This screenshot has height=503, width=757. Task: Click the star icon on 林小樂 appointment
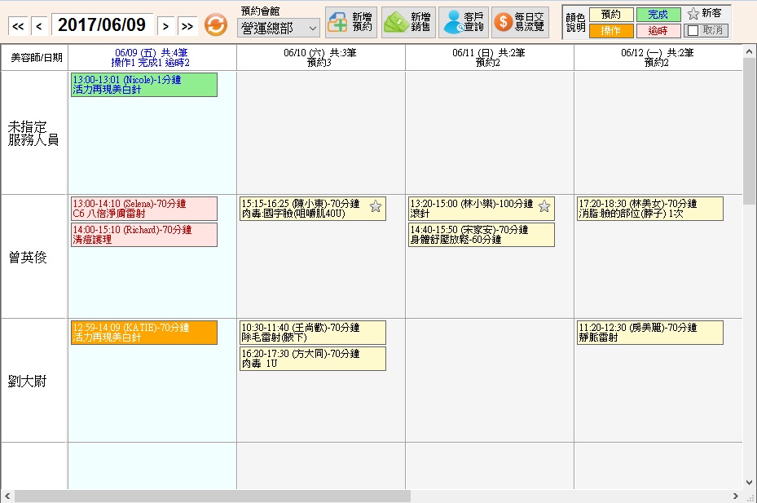pos(544,206)
